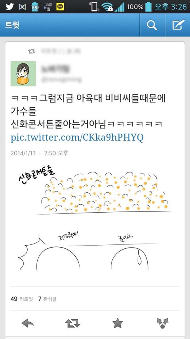Tap the KakaoTalk notification icon

tap(60, 7)
